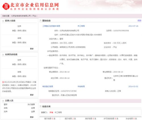
Task: Click the 注册资本 300 万元 value
Action: click(x=66, y=43)
